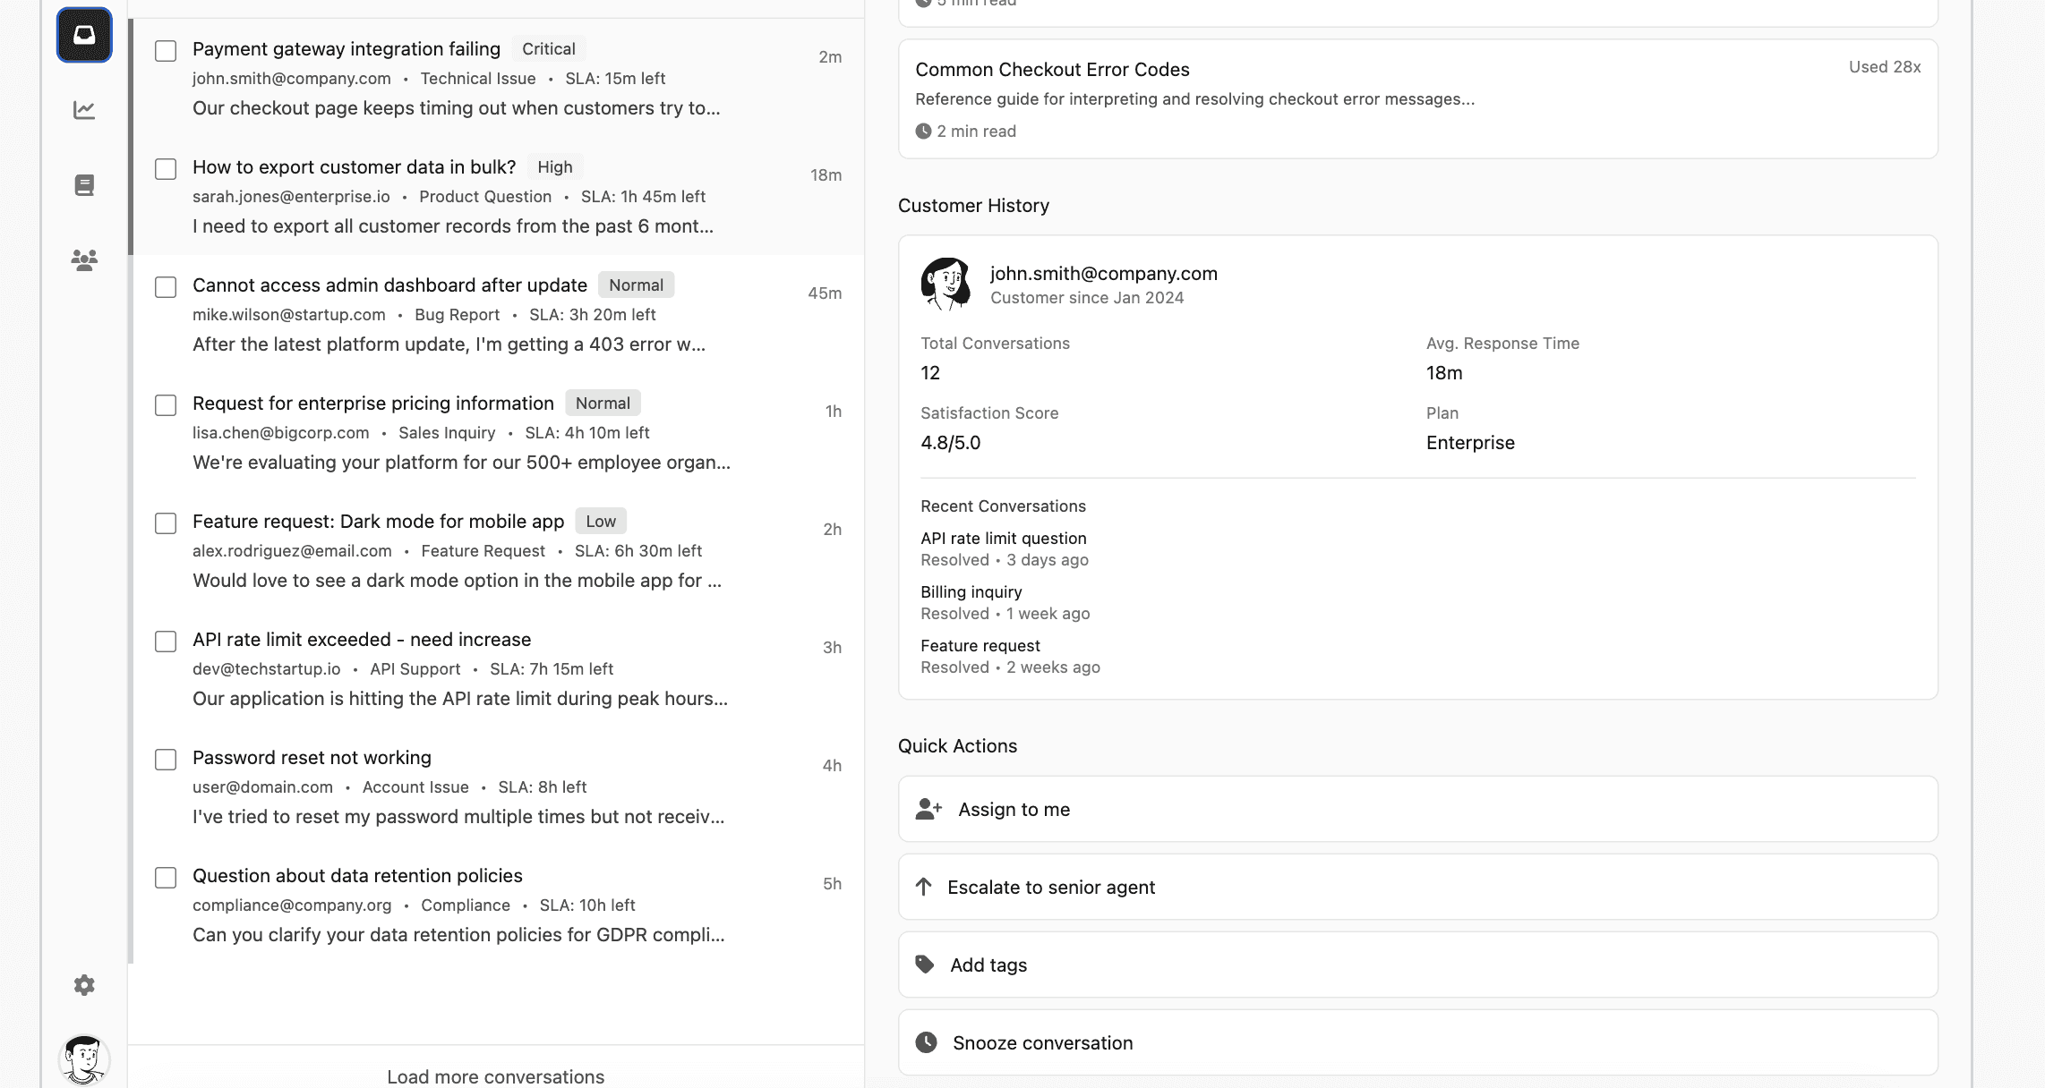Viewport: 2045px width, 1088px height.
Task: Click the clock icon beside Snooze conversation
Action: coord(926,1042)
